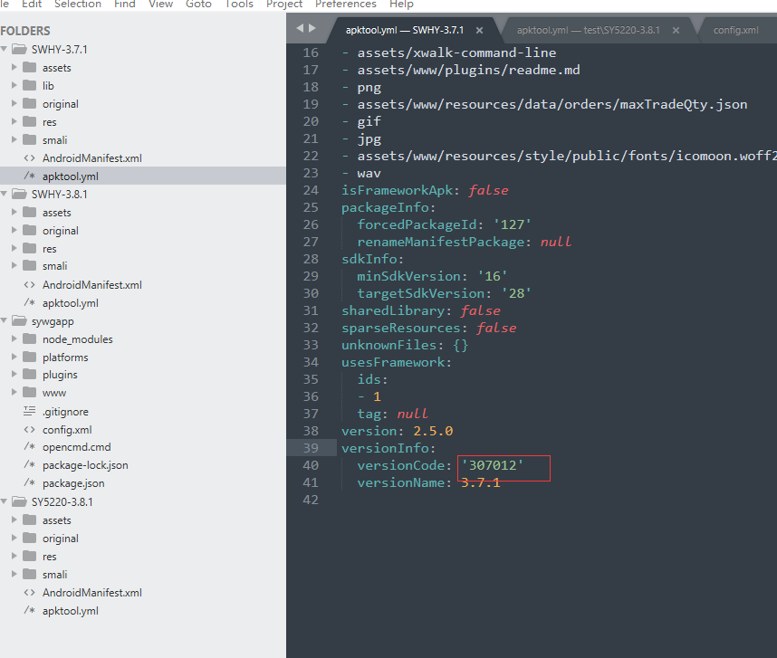
Task: Collapse the SY5220-3.8.1 root folder
Action: pos(4,501)
